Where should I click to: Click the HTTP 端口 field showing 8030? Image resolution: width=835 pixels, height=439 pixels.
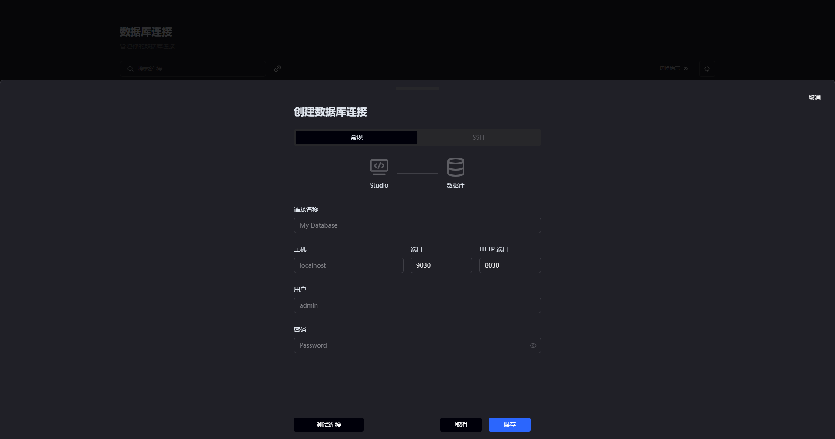point(509,265)
